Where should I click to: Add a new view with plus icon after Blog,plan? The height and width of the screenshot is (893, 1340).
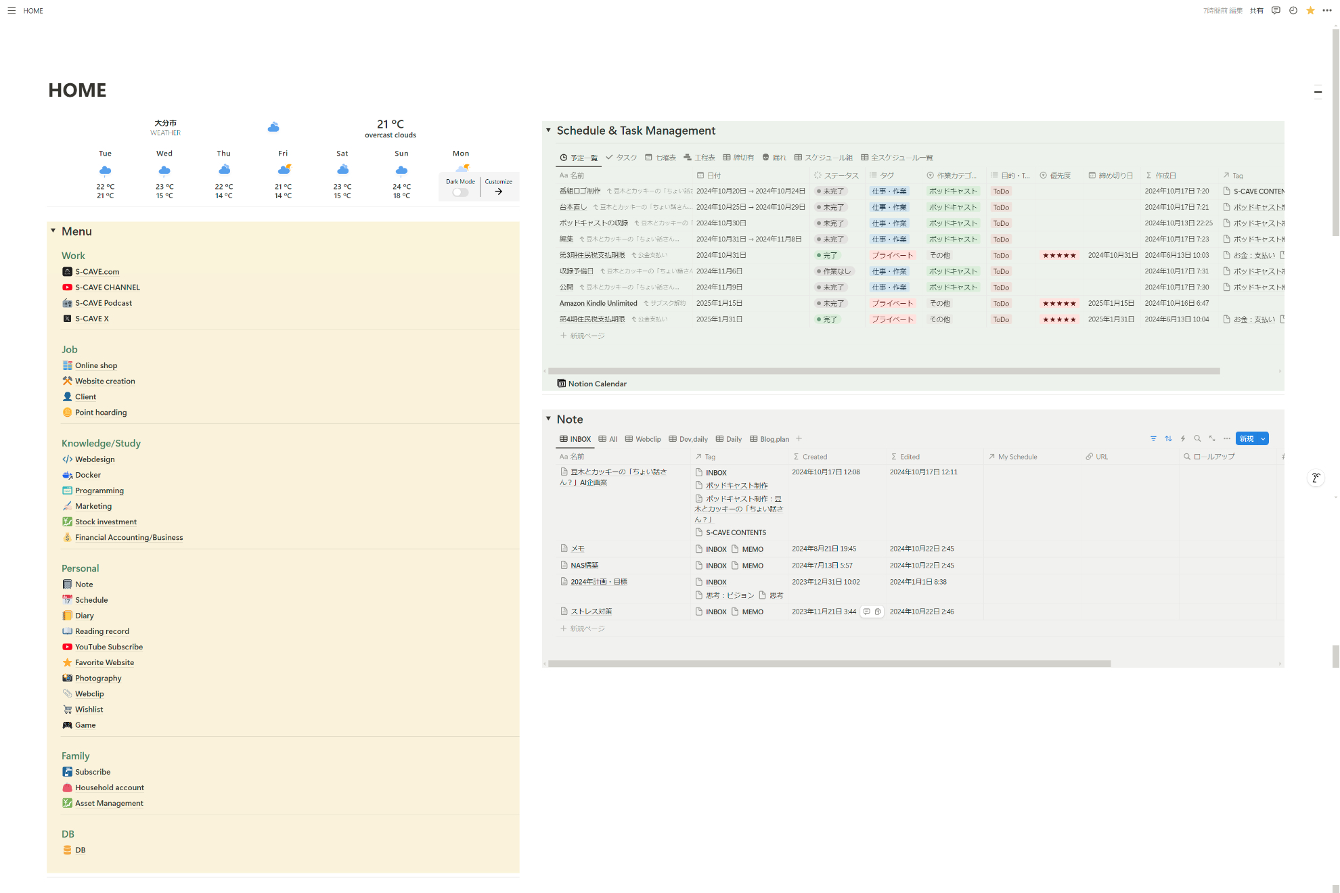(799, 439)
